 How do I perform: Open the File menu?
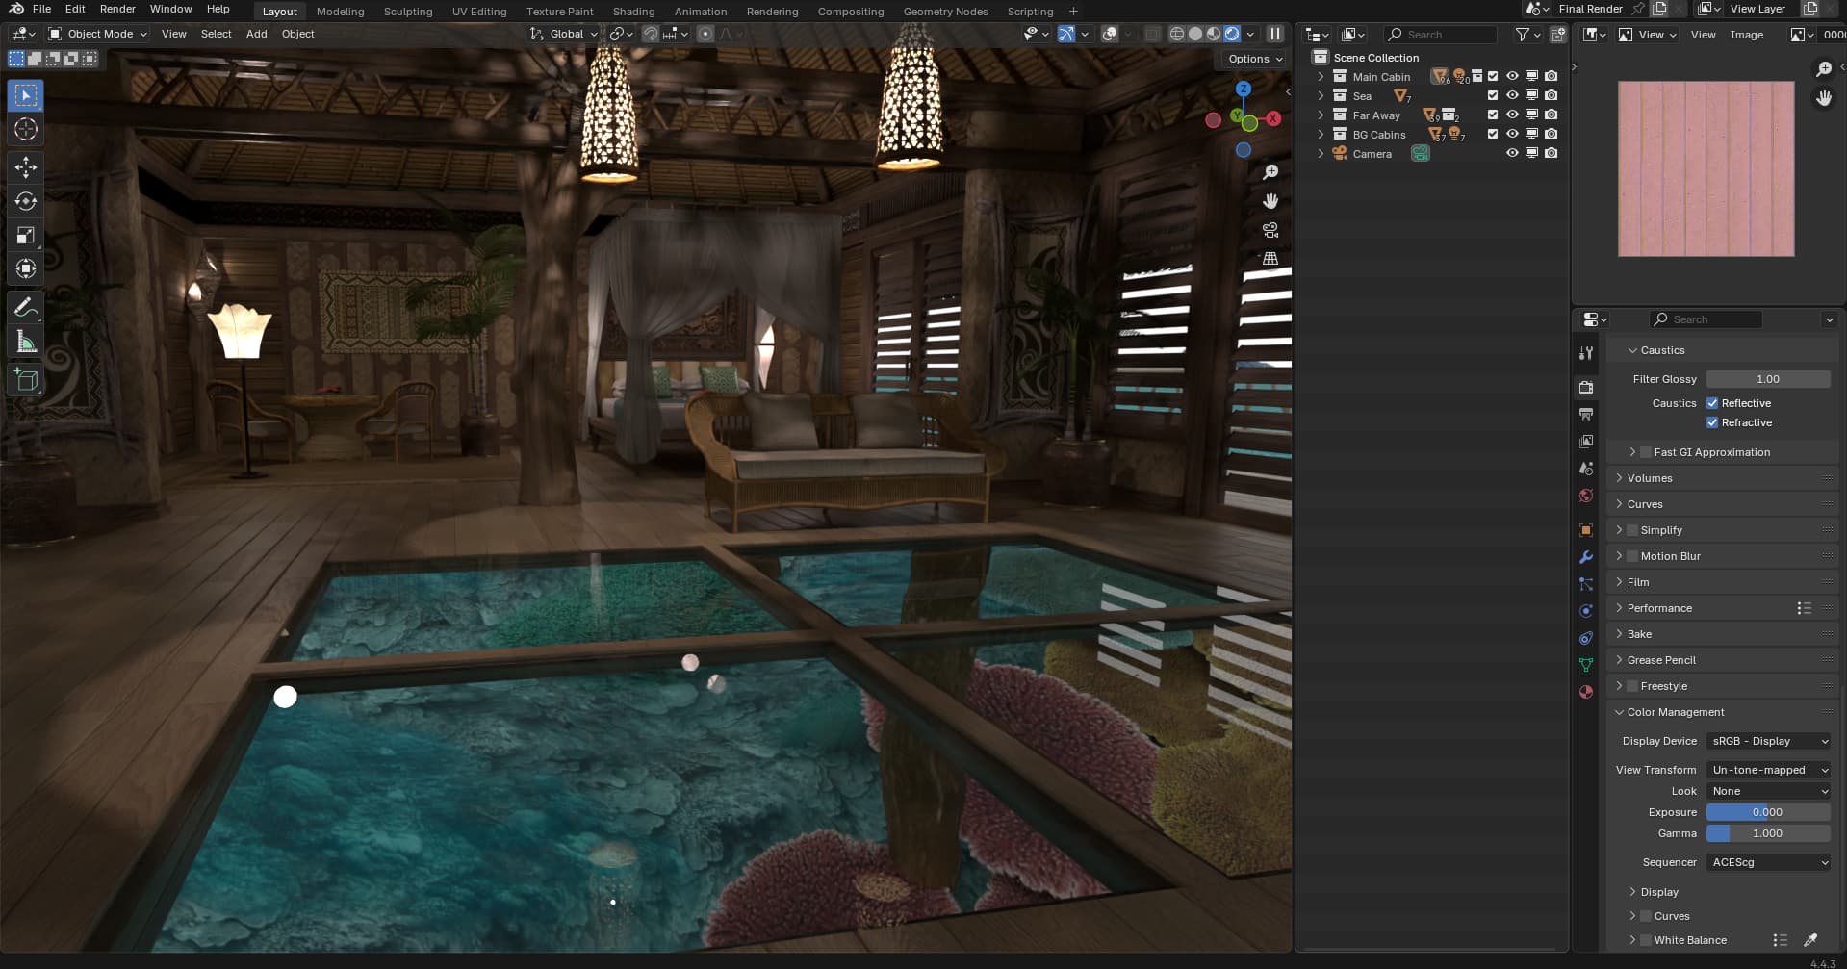point(41,9)
